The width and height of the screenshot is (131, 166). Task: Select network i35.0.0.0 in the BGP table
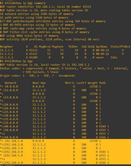point(11,119)
